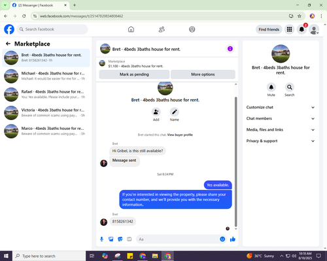
Task: Click the browser back arrow
Action: [x=6, y=16]
